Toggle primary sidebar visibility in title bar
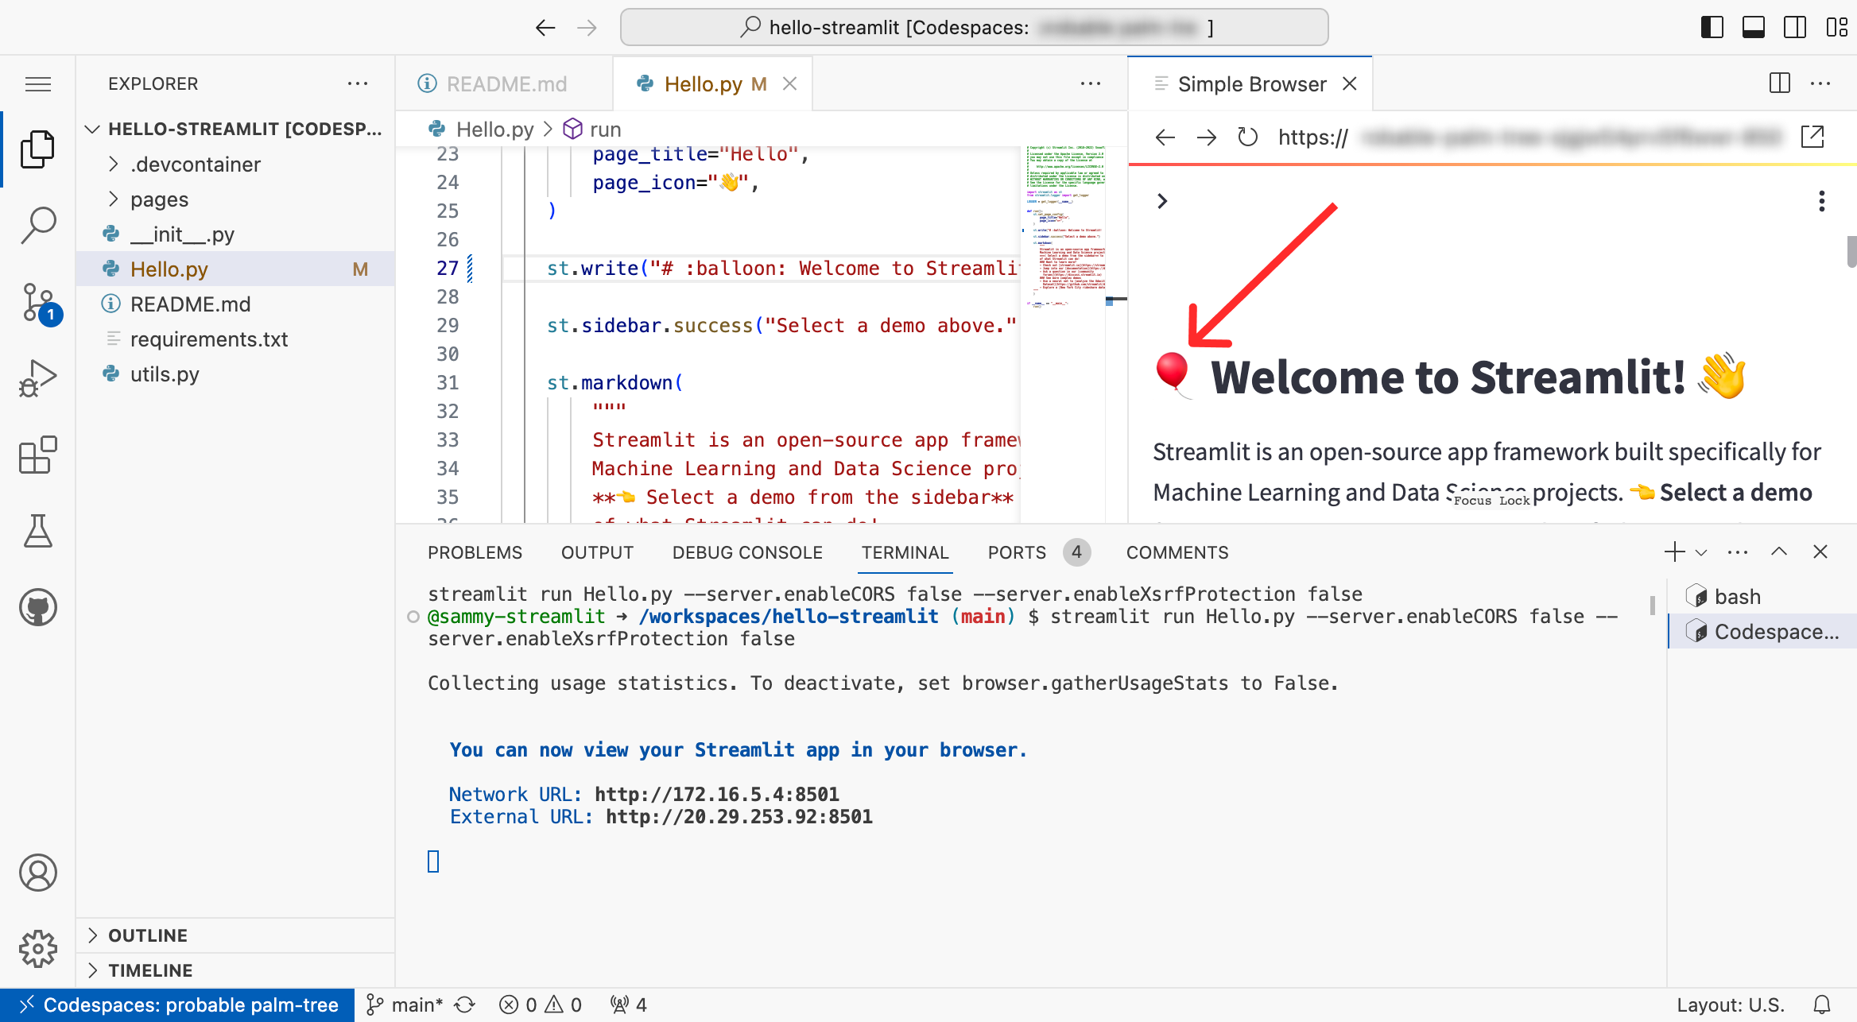 (1712, 27)
